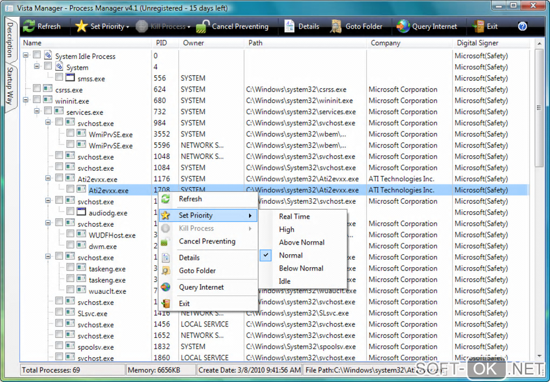Click the Cancel Preventing padlock icon in toolbar
550x382 pixels.
click(x=202, y=26)
